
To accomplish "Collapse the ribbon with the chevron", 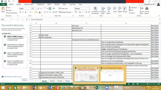I will (x=159, y=16).
